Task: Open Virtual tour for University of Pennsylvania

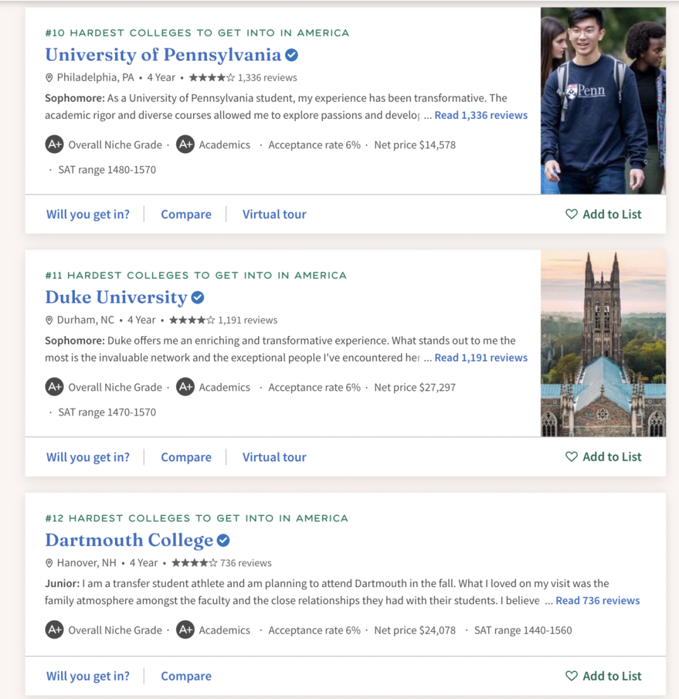Action: click(274, 215)
